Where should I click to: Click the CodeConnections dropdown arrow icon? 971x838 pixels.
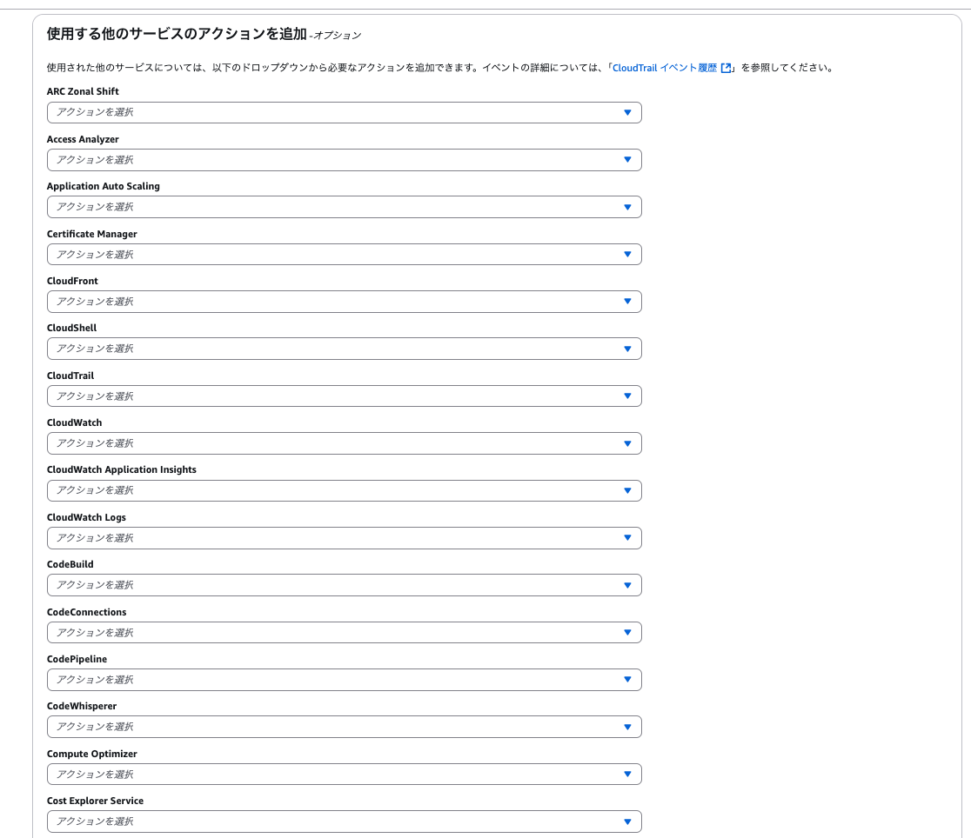[x=627, y=633]
